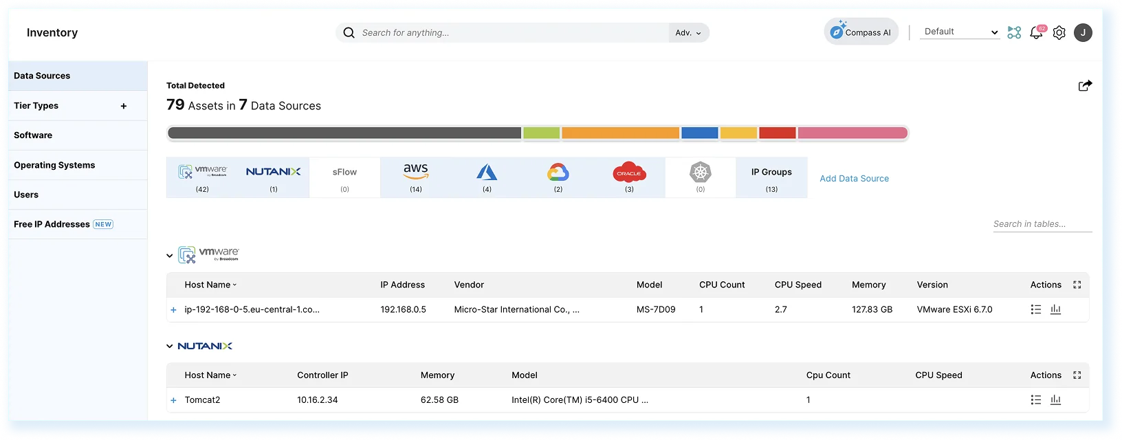
Task: Open the notifications bell icon
Action: [x=1036, y=33]
